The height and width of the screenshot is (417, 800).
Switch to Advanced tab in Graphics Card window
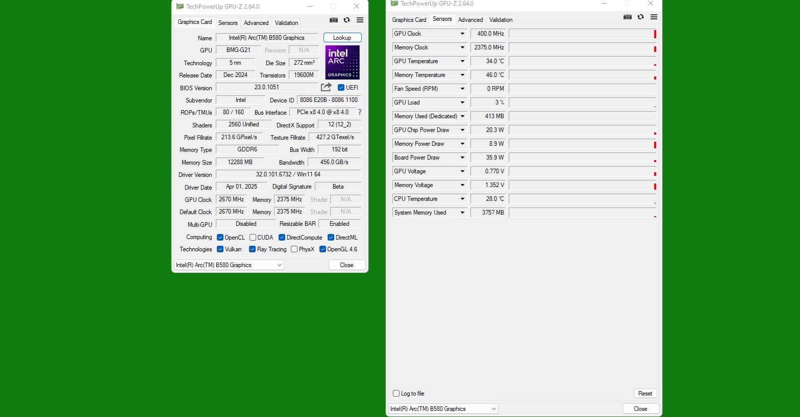[256, 23]
